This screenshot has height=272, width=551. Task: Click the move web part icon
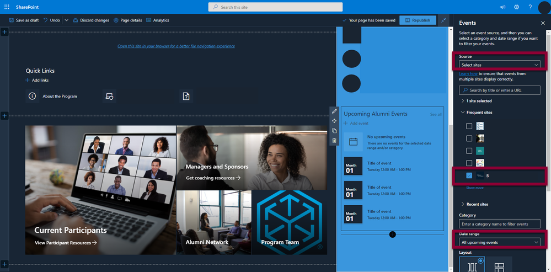[334, 121]
